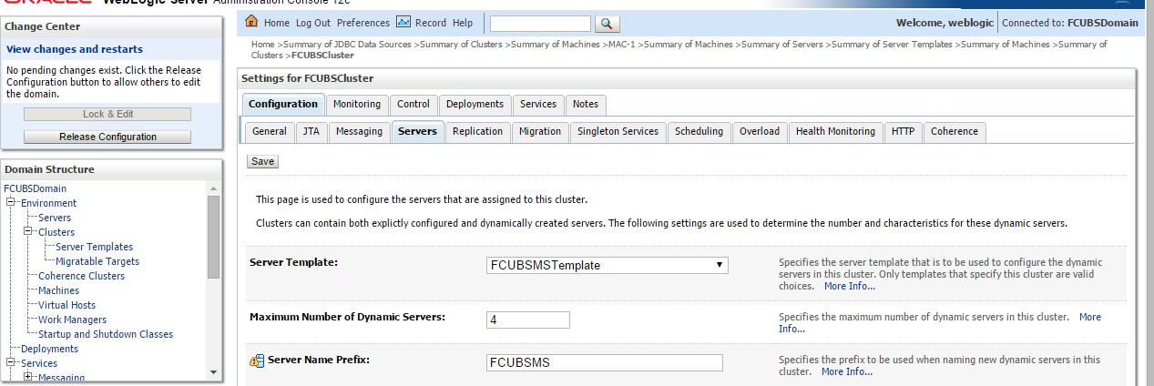Click the Home house icon in the toolbar
Viewport: 1154px width, 386px height.
tap(252, 22)
